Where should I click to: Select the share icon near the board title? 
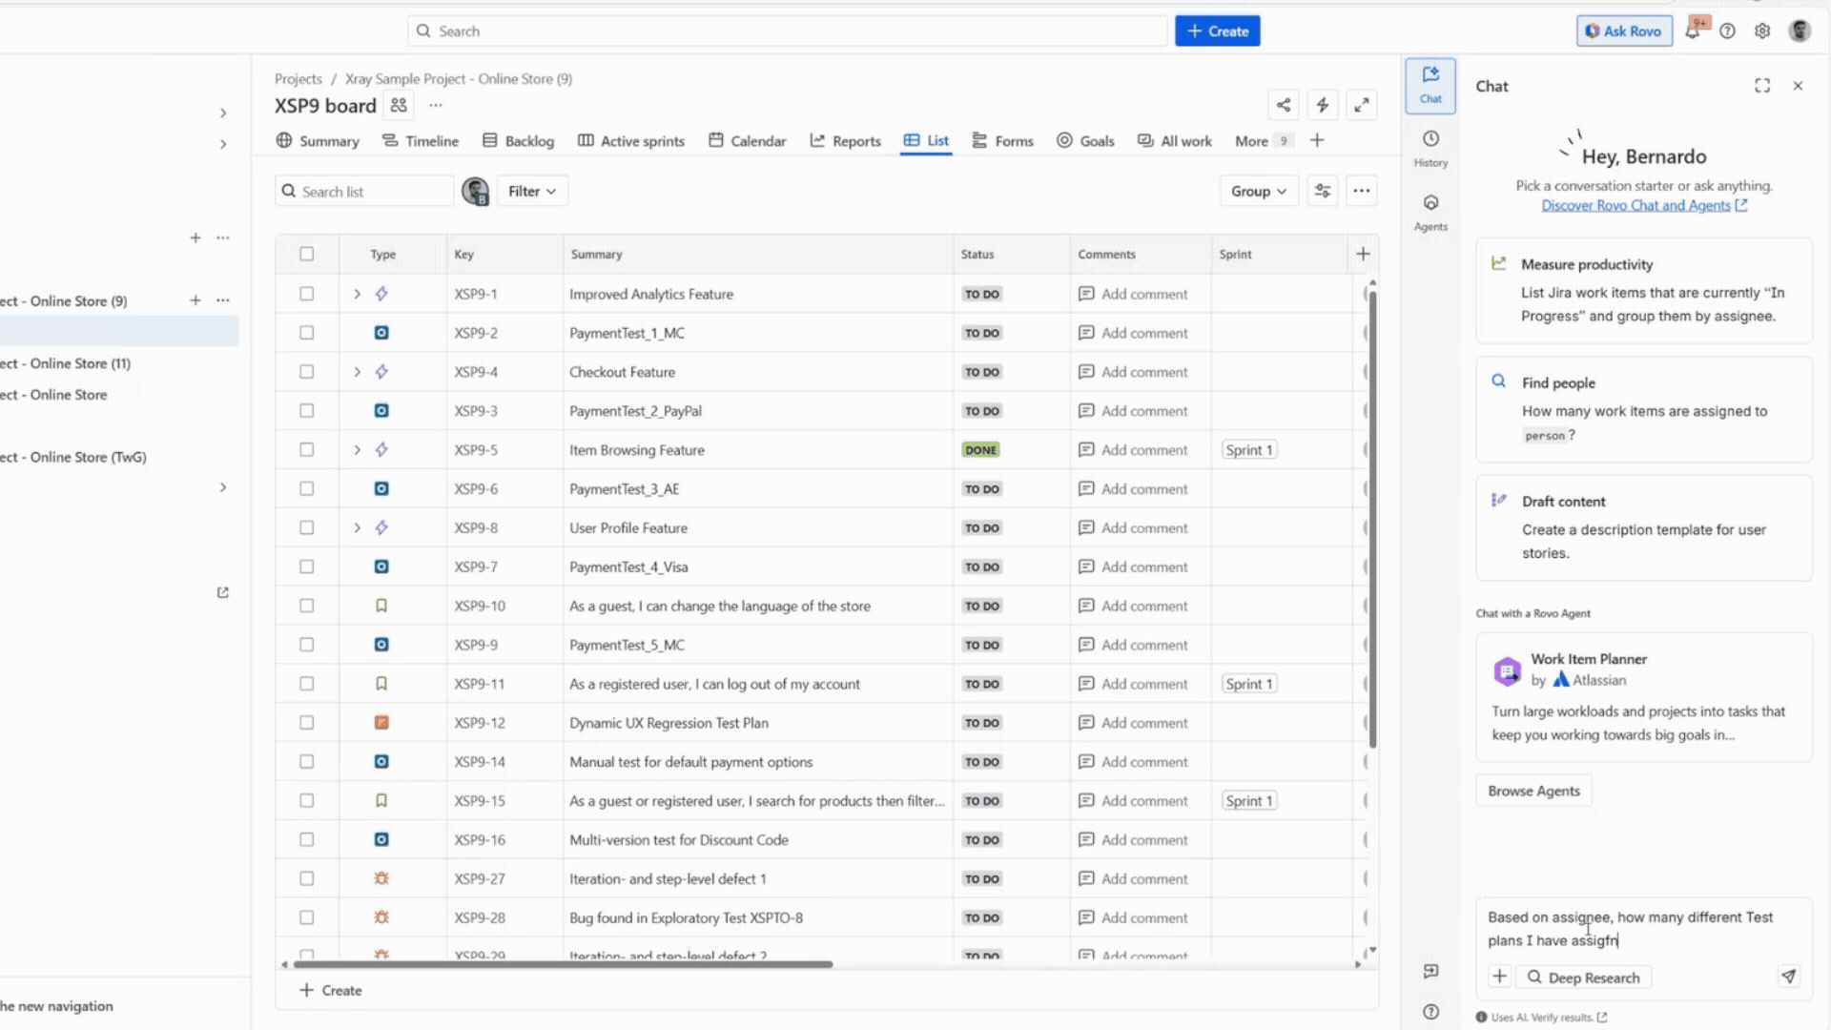point(1283,105)
